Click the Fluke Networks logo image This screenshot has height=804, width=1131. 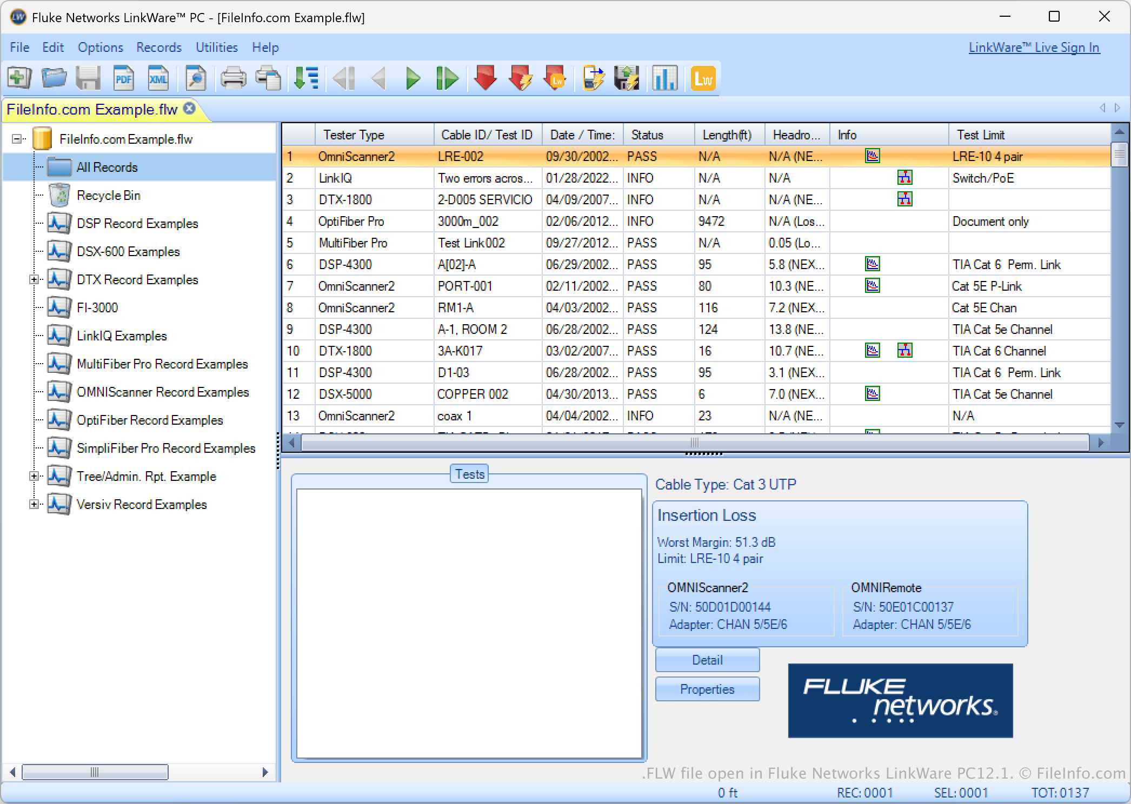pyautogui.click(x=900, y=701)
